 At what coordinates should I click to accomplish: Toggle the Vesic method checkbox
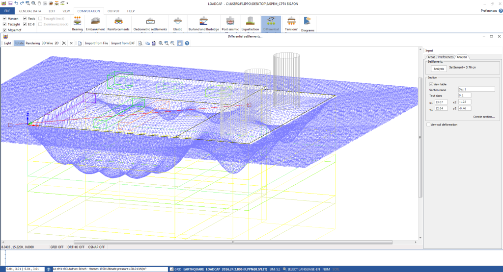tap(25, 18)
